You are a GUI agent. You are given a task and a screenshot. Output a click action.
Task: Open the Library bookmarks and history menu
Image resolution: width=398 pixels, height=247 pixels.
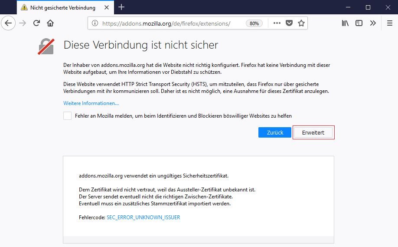pyautogui.click(x=345, y=23)
